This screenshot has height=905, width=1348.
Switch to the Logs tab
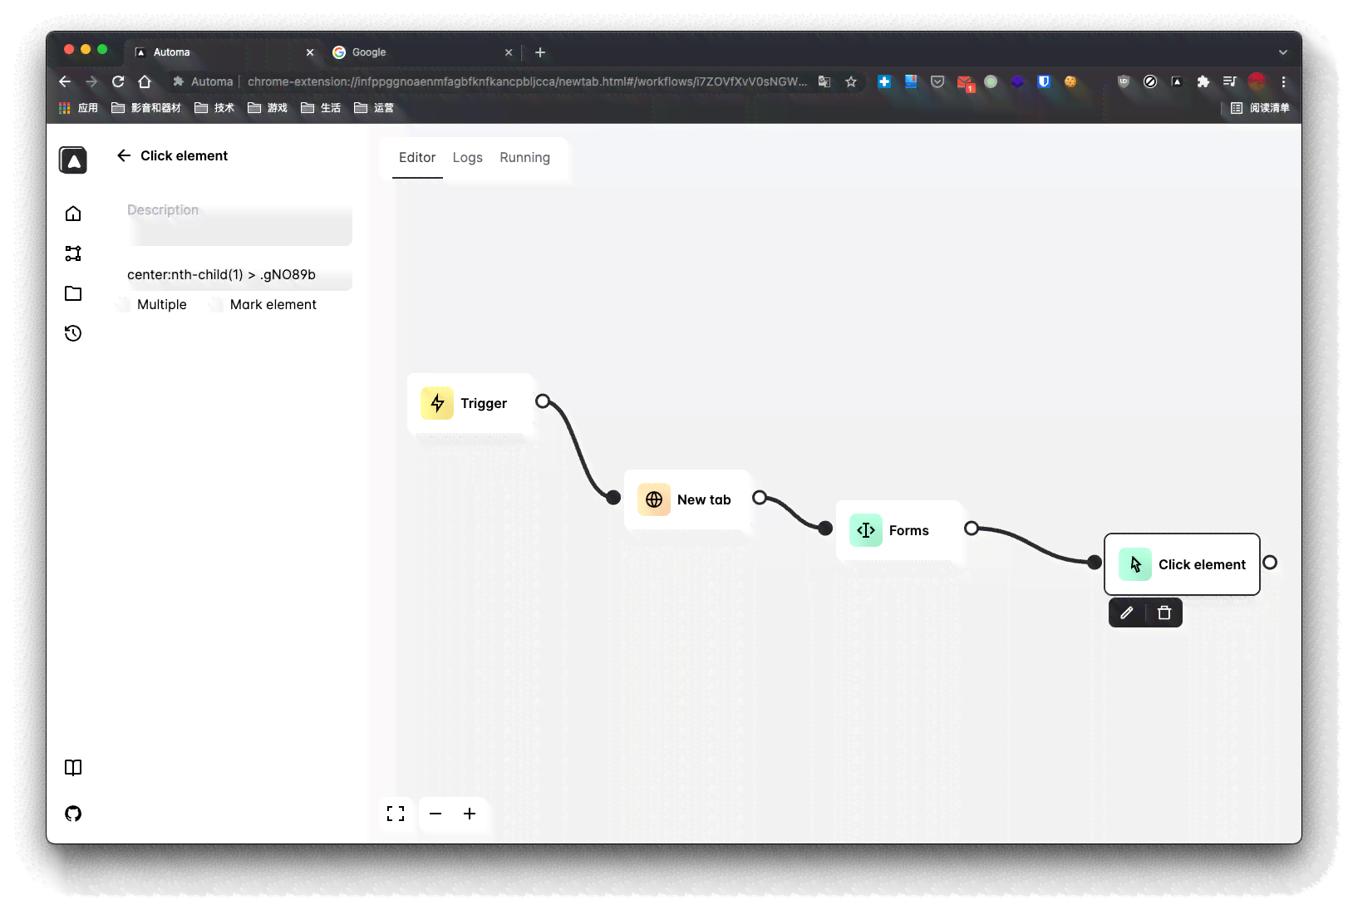(x=468, y=157)
